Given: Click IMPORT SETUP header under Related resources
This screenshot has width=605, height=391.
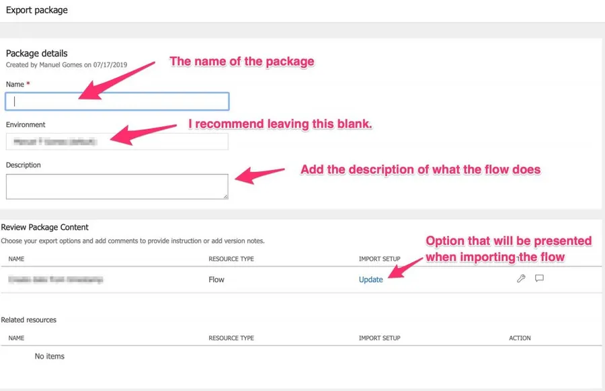Looking at the screenshot, I should pos(380,338).
